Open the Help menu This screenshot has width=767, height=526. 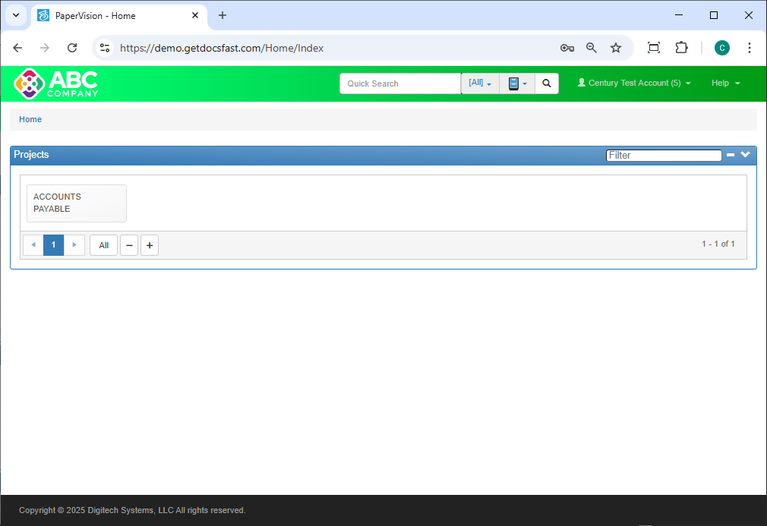725,83
